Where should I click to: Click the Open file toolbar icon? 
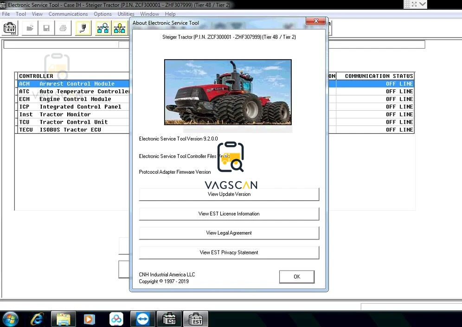tap(30, 28)
